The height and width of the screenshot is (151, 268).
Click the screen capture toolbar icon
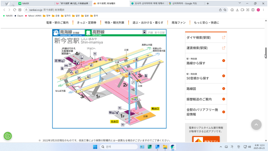248,10
